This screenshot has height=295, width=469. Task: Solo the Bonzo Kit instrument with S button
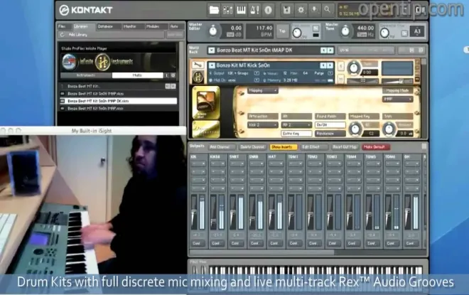(x=340, y=66)
